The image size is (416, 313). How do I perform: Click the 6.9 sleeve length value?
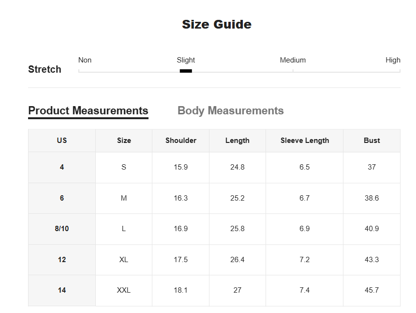pos(305,229)
